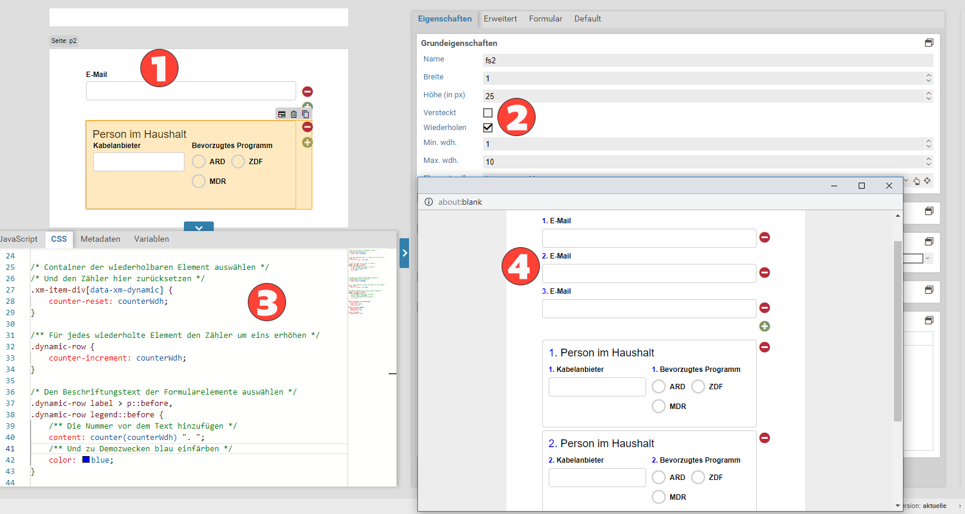Screen dimensions: 965x514
Task: Open the Metadaten tab
Action: pos(100,239)
